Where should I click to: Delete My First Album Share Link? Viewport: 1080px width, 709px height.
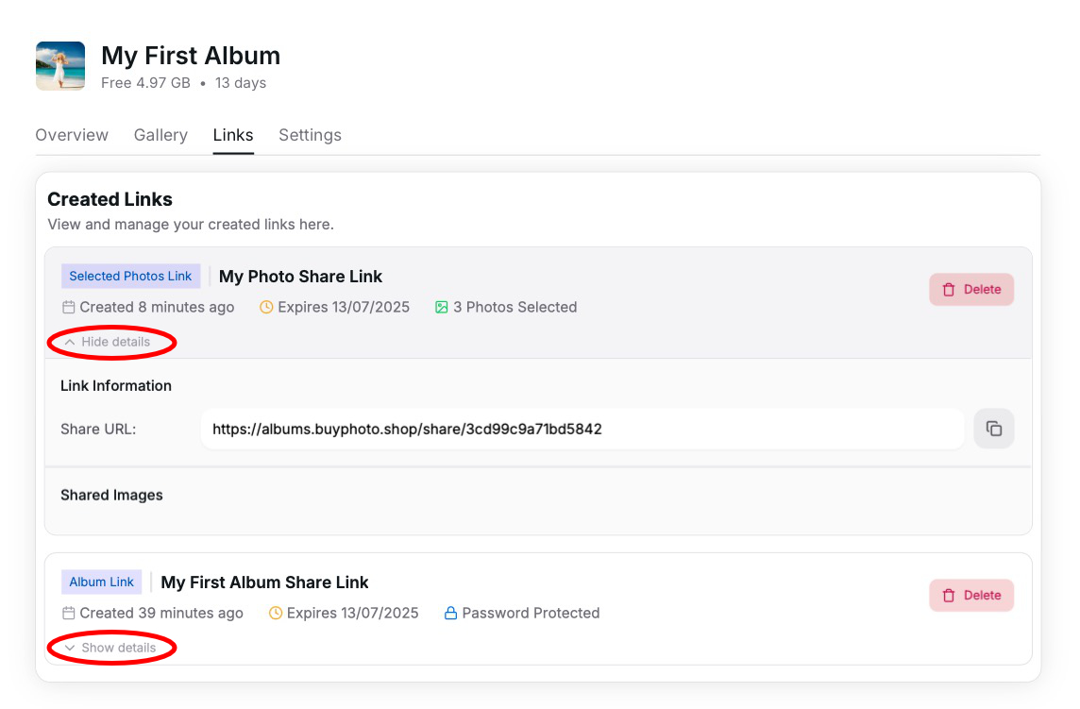point(971,596)
